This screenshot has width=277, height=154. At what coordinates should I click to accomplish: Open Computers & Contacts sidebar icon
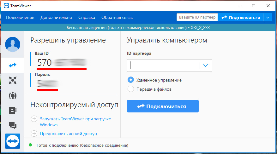[x=13, y=111]
